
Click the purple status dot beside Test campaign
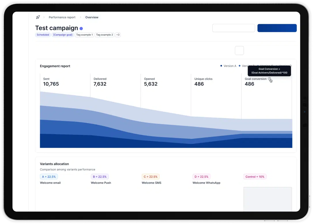(81, 28)
